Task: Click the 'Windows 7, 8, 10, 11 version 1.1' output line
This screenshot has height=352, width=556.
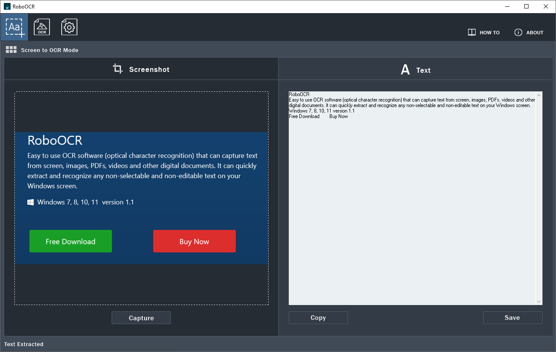Action: [322, 111]
